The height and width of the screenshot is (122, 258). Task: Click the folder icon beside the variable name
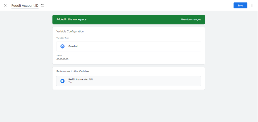coord(42,6)
